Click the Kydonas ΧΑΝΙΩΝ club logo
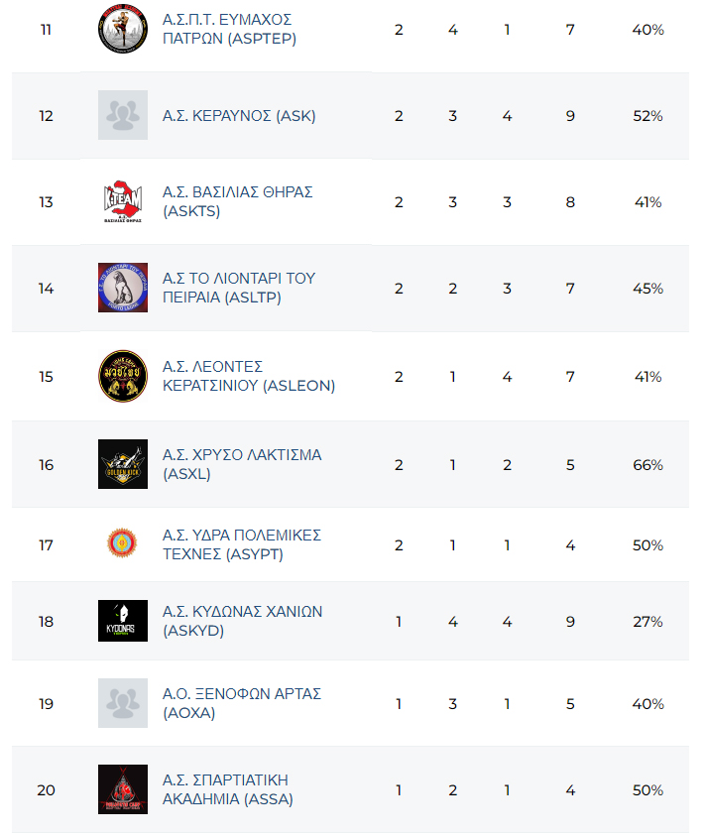Image resolution: width=706 pixels, height=837 pixels. pos(123,621)
